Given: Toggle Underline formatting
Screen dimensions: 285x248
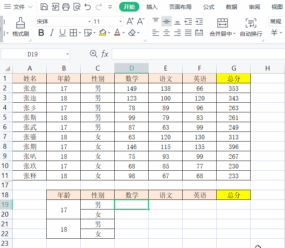Looking at the screenshot, I should pyautogui.click(x=62, y=33).
